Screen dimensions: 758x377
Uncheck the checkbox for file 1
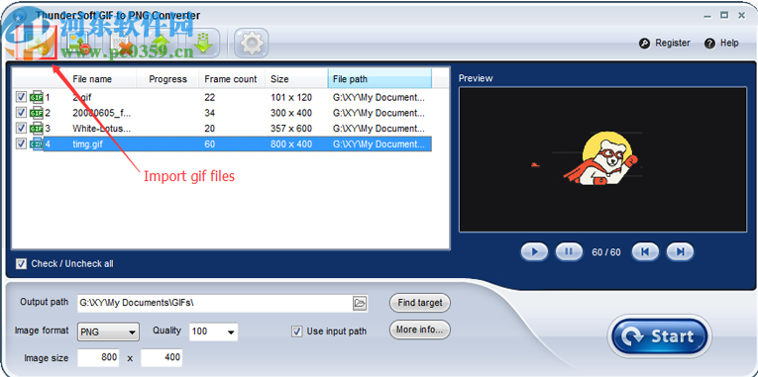pyautogui.click(x=21, y=97)
